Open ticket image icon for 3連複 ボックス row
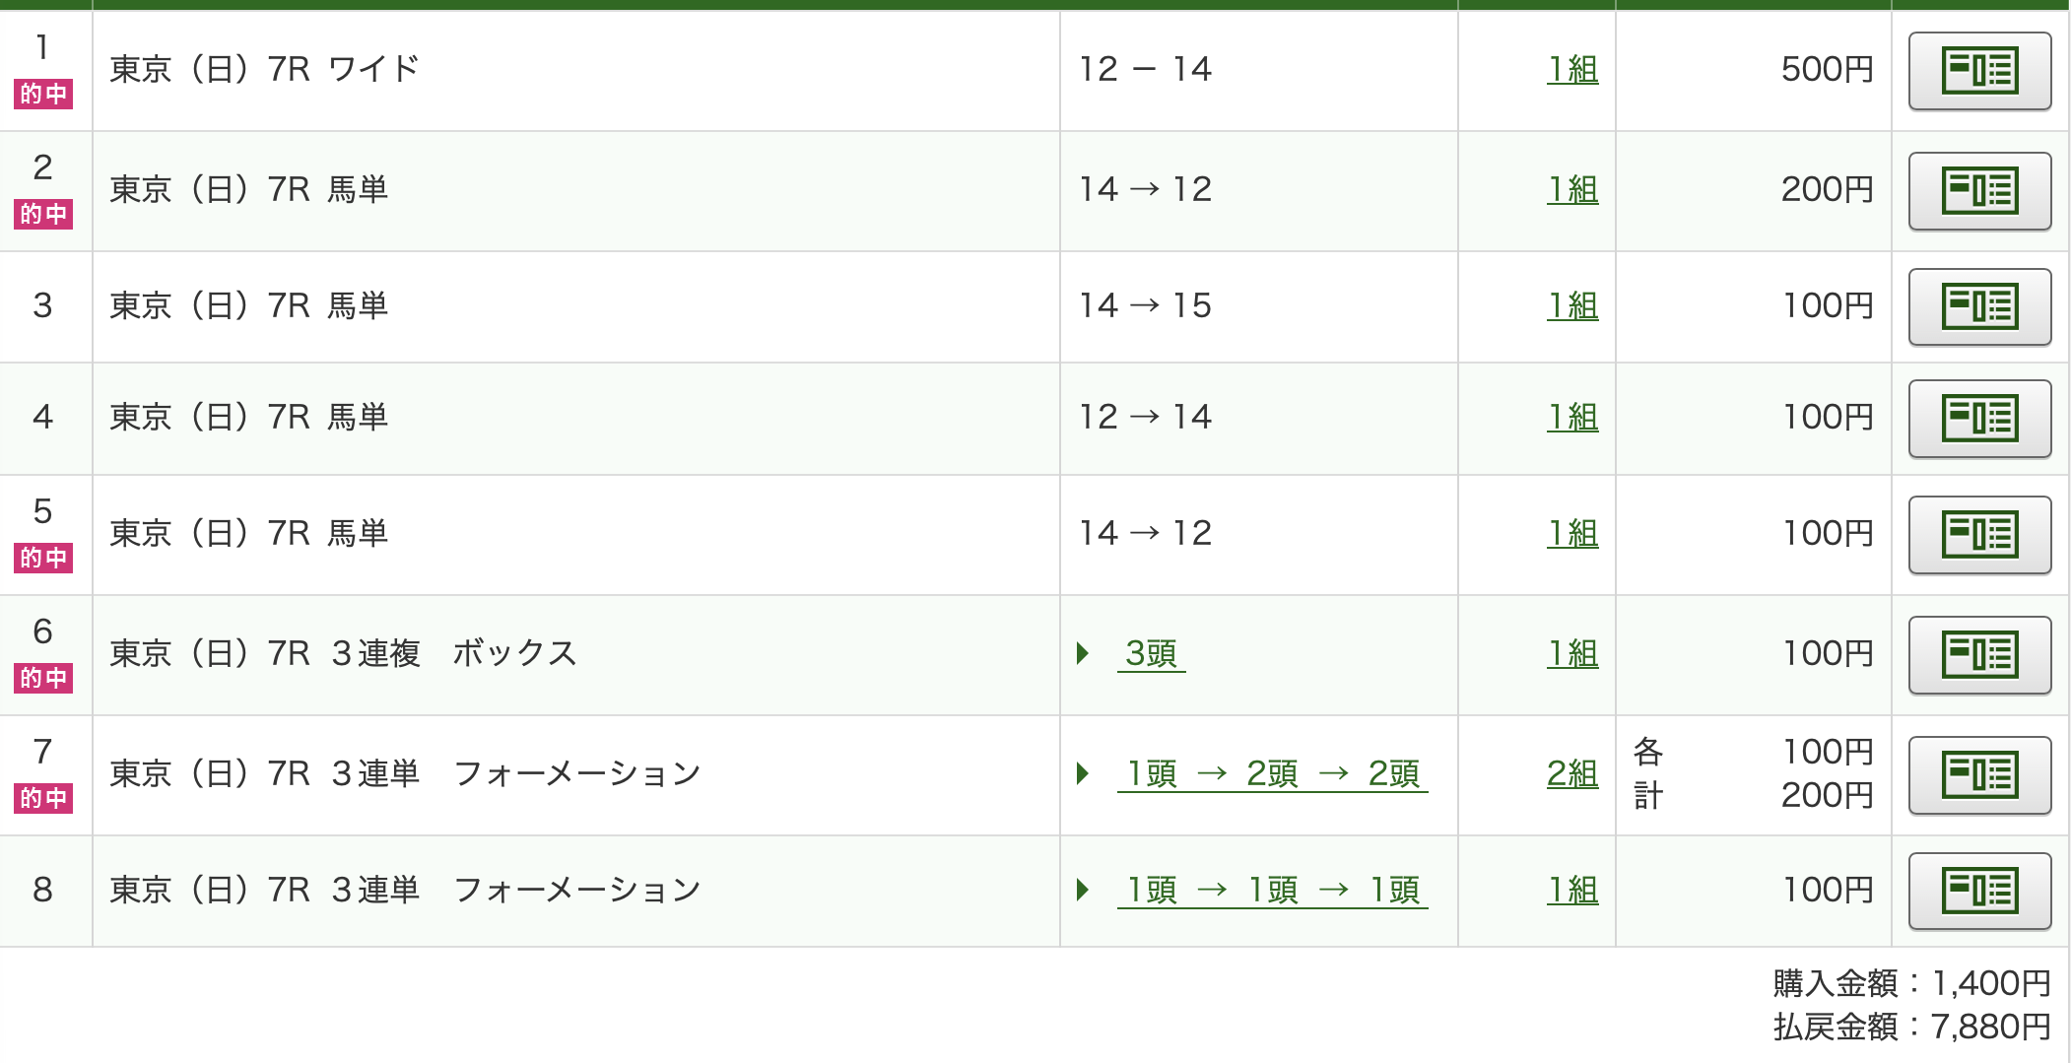2071x1063 pixels. pos(1979,655)
